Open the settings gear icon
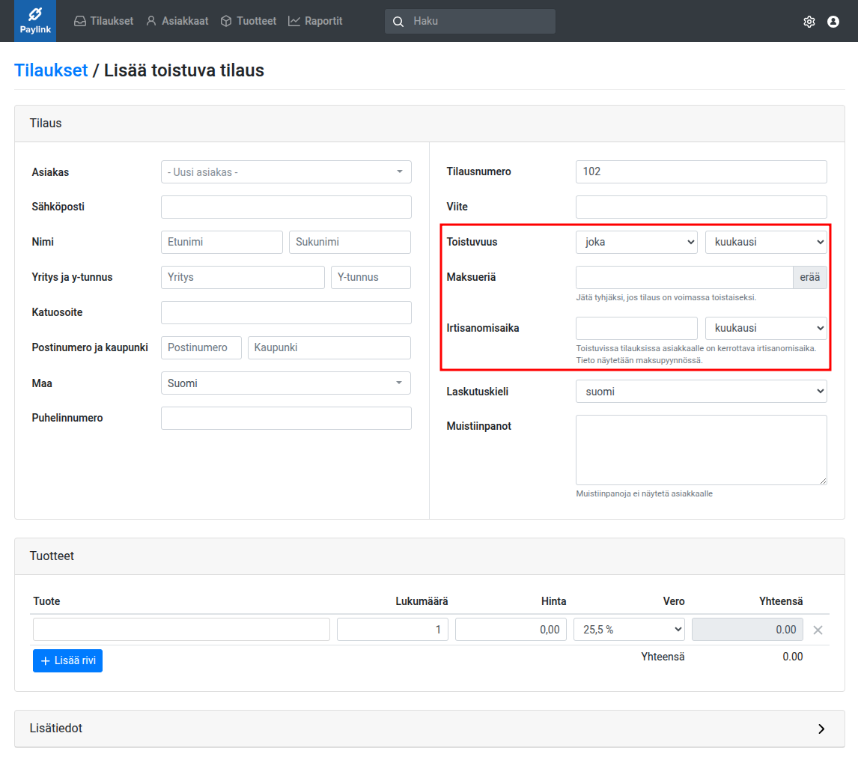The width and height of the screenshot is (858, 766). pos(809,22)
